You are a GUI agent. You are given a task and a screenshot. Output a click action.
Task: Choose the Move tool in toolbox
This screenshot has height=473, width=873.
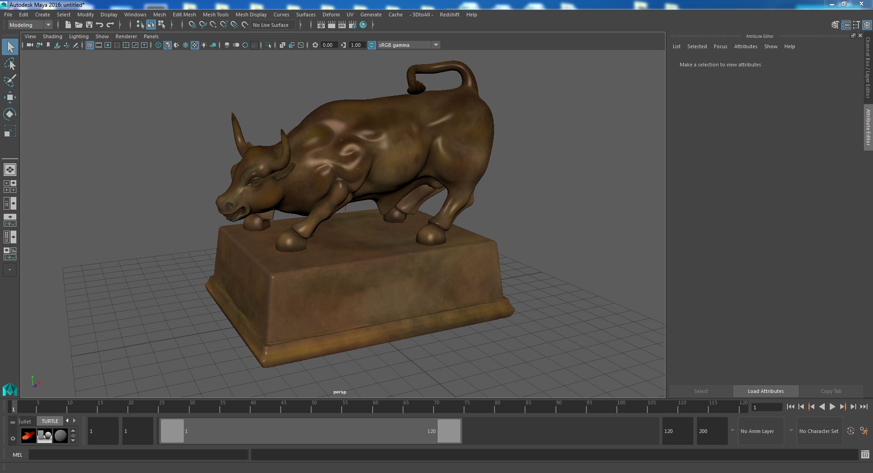point(10,97)
